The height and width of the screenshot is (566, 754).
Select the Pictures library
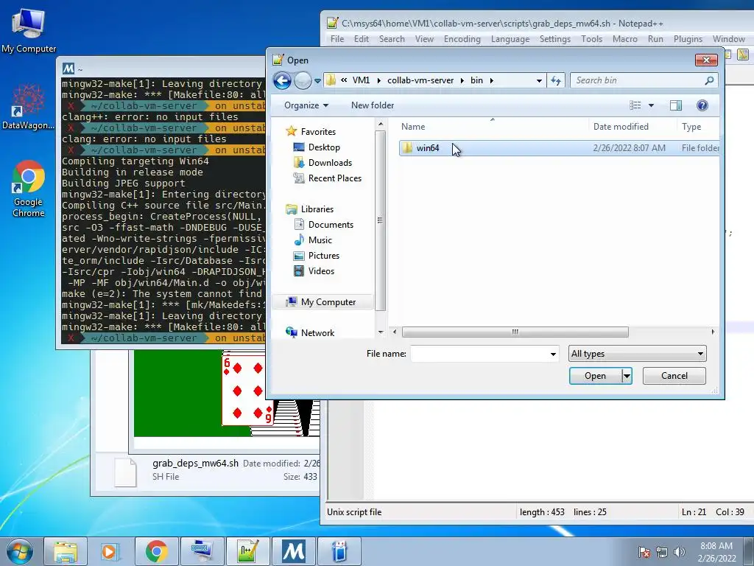click(x=323, y=256)
